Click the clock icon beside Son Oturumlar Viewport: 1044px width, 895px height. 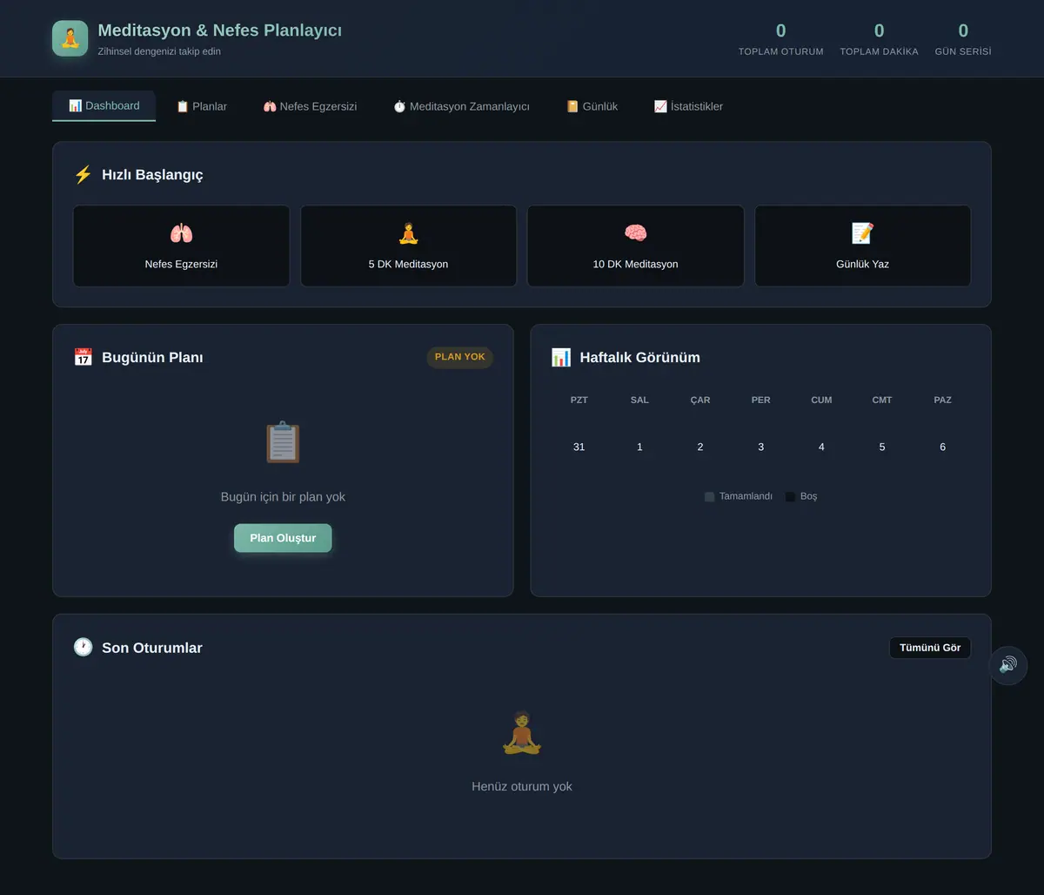pos(84,648)
